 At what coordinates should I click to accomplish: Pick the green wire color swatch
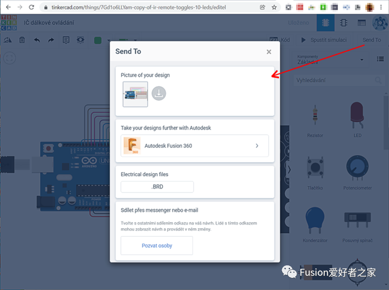click(98, 40)
